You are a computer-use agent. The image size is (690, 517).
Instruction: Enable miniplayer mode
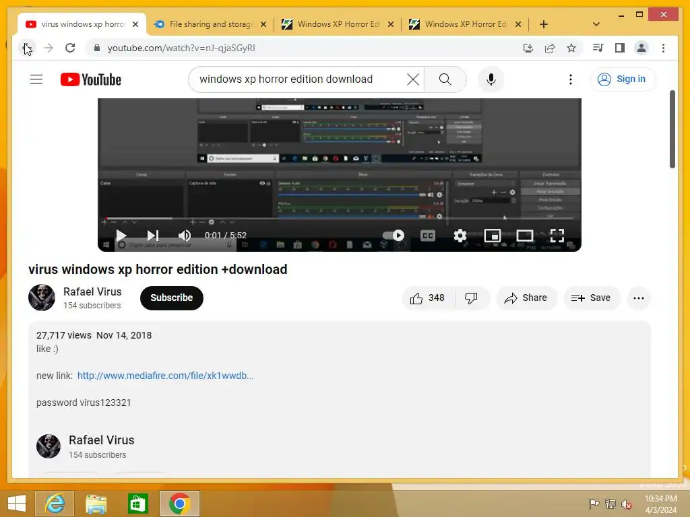click(x=493, y=236)
